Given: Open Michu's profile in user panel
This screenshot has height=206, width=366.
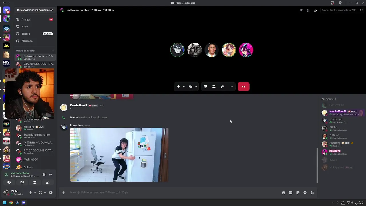Looking at the screenshot, I should [15, 193].
